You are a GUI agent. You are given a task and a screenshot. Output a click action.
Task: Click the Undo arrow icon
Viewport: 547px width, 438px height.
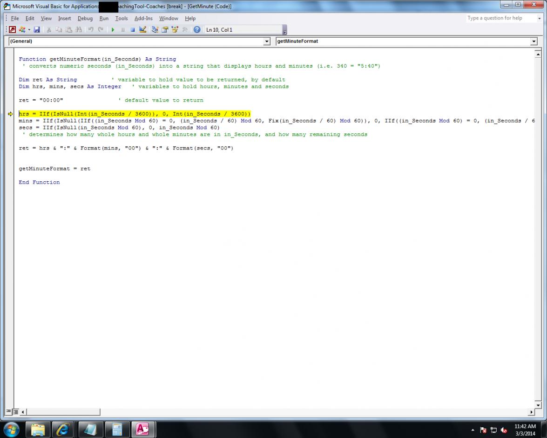point(91,30)
